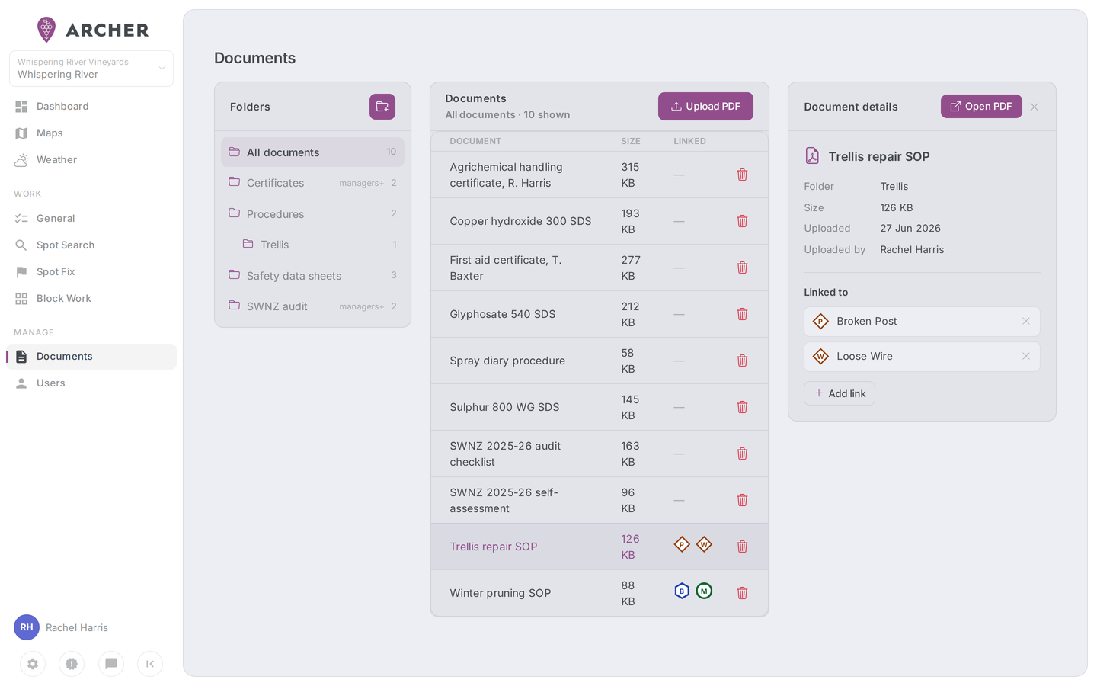The width and height of the screenshot is (1097, 686).
Task: Delete the Copper hydroxide 300 SDS document
Action: coord(742,221)
